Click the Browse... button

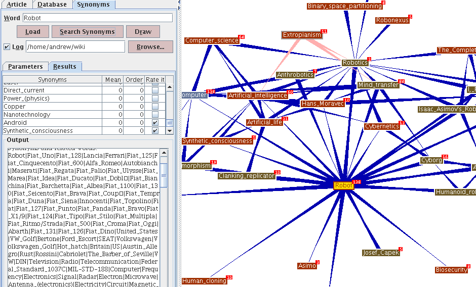[150, 46]
